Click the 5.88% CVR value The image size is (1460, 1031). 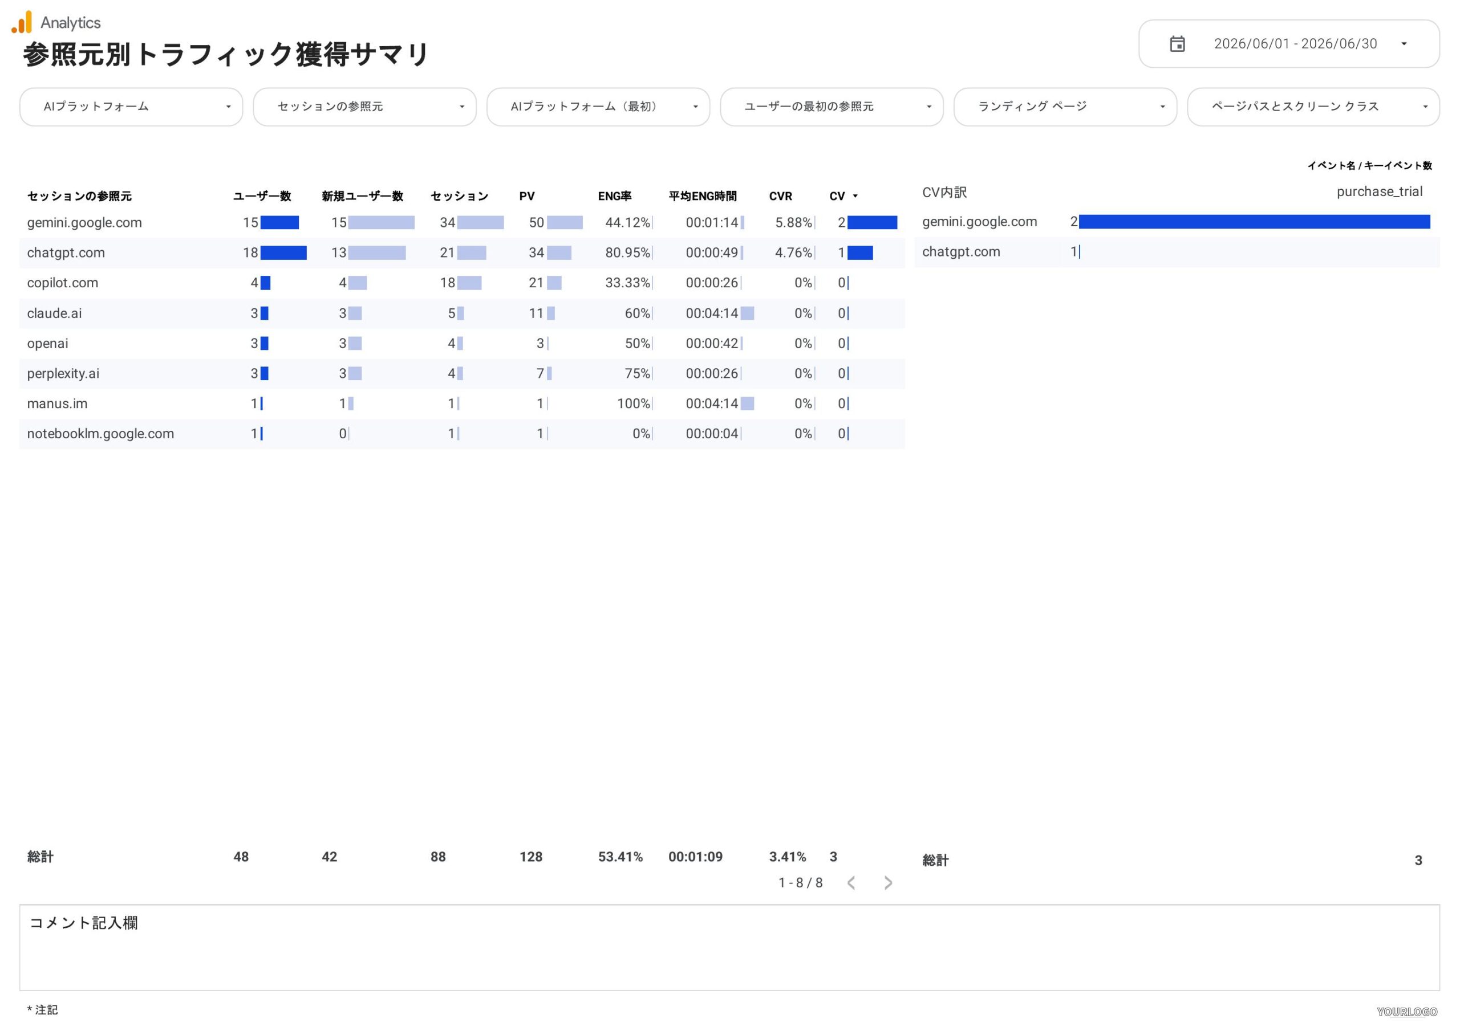(x=793, y=223)
